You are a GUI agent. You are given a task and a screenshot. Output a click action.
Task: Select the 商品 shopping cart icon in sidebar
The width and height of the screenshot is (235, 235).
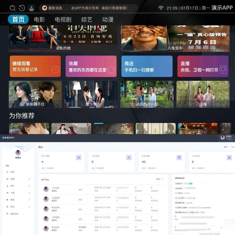7,200
